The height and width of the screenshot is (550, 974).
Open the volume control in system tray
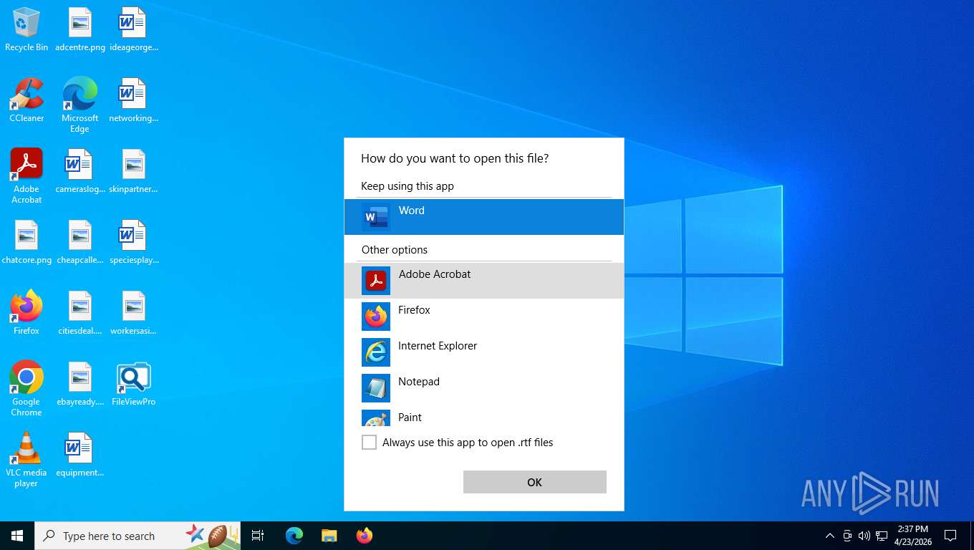point(864,536)
